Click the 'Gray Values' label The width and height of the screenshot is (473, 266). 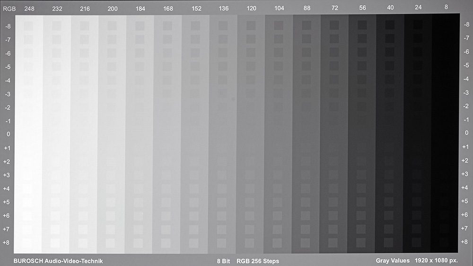click(393, 261)
